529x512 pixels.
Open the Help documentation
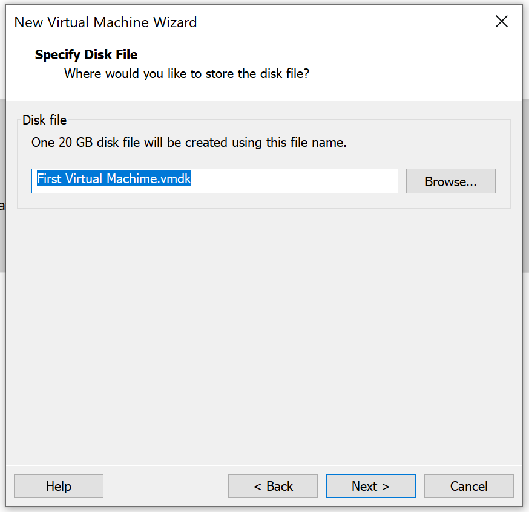tap(58, 486)
